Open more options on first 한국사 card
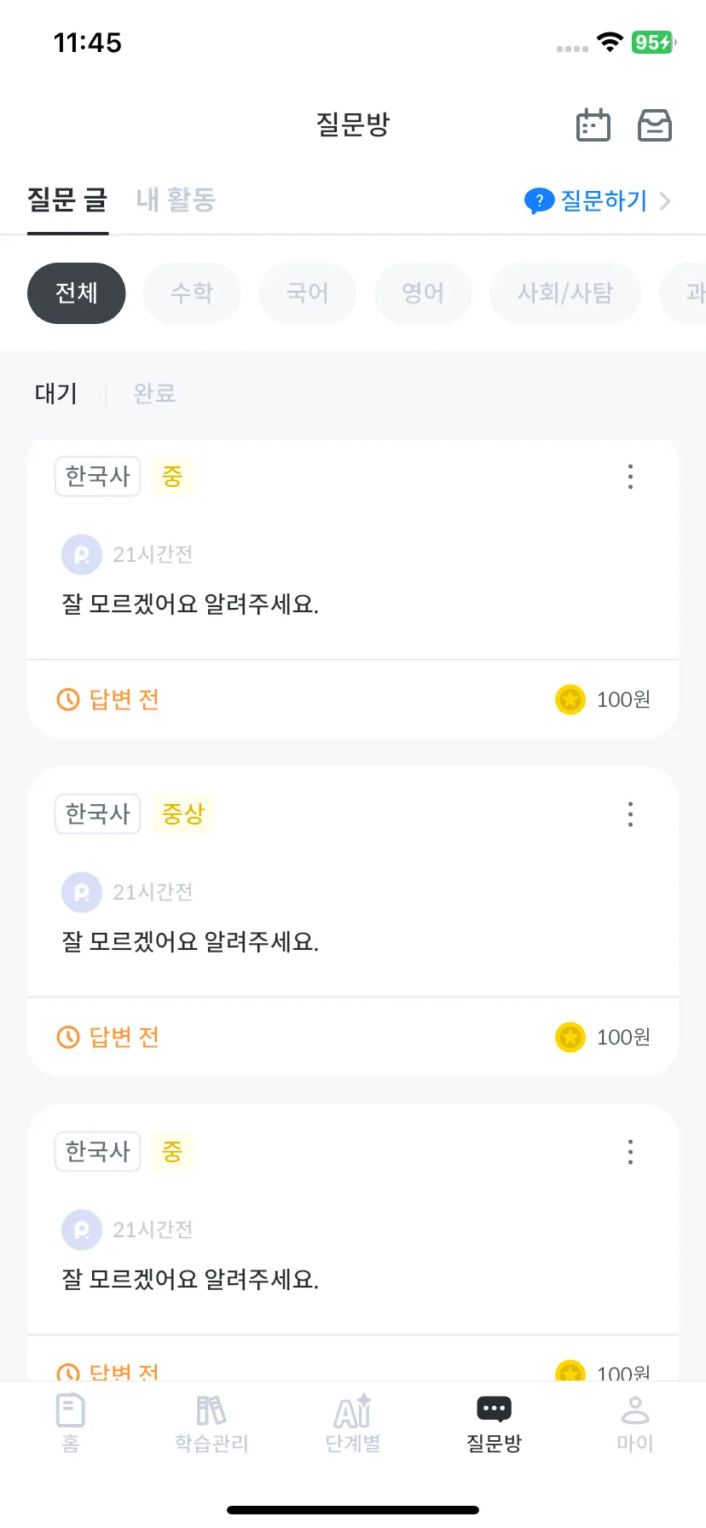The height and width of the screenshot is (1528, 706). [x=630, y=477]
